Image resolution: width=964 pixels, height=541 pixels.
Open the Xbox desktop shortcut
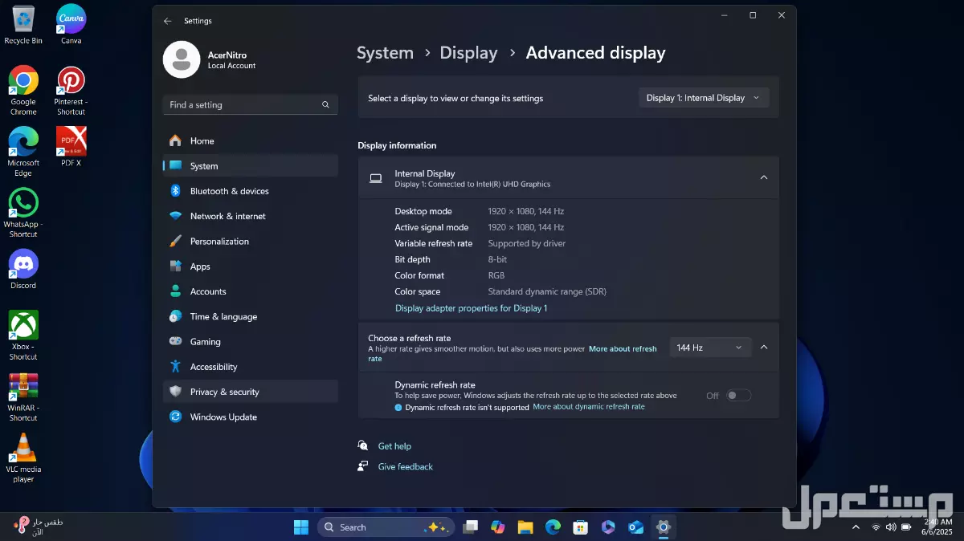point(23,335)
